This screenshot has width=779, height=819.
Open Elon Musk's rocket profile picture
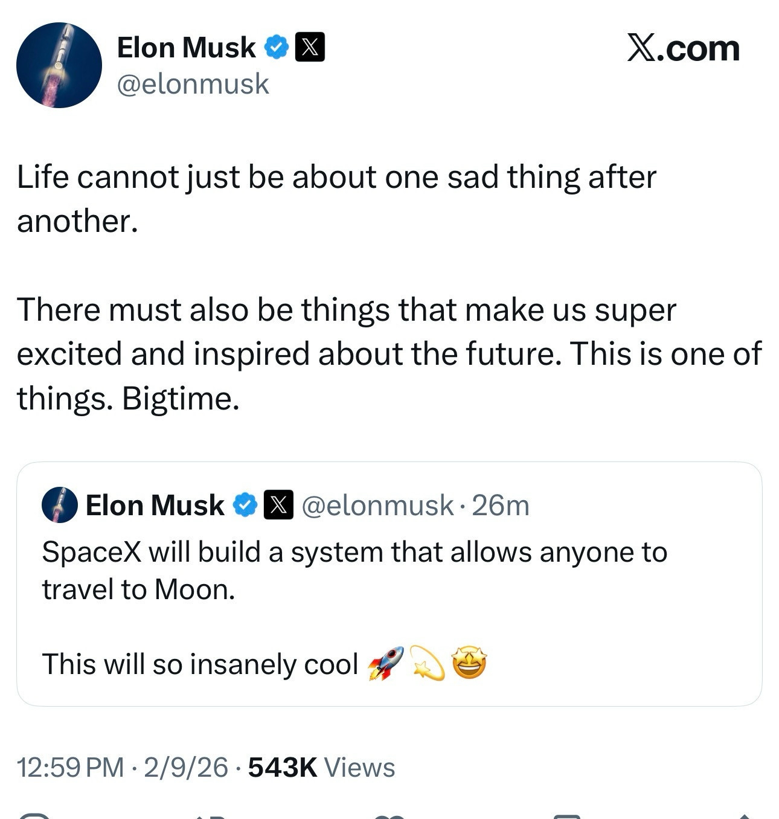[x=59, y=65]
